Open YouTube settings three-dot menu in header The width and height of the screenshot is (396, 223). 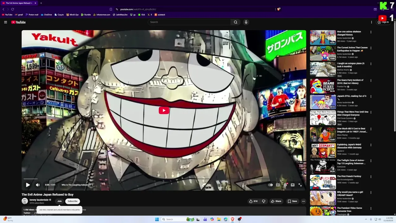click(x=372, y=22)
